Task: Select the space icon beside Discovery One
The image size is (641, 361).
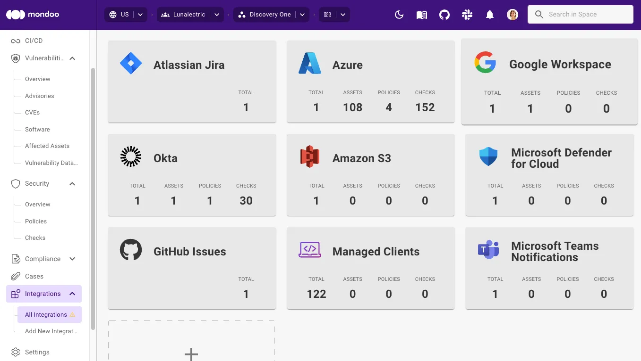Action: 242,15
